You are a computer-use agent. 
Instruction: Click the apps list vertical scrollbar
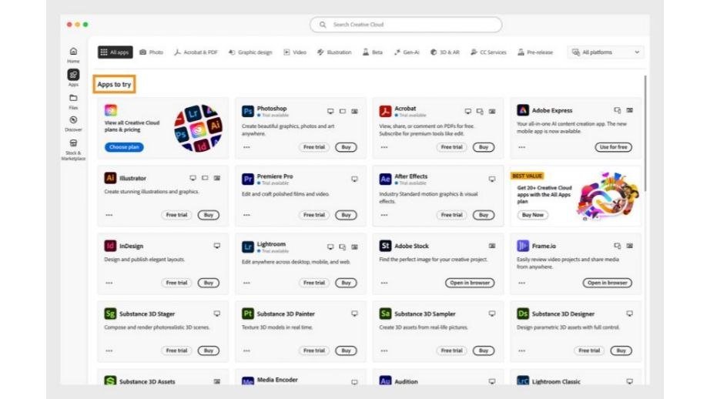(x=645, y=133)
